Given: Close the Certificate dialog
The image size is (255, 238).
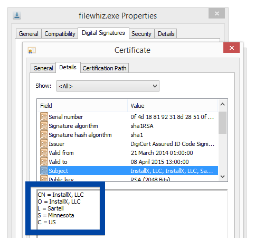Looking at the screenshot, I should click(231, 48).
